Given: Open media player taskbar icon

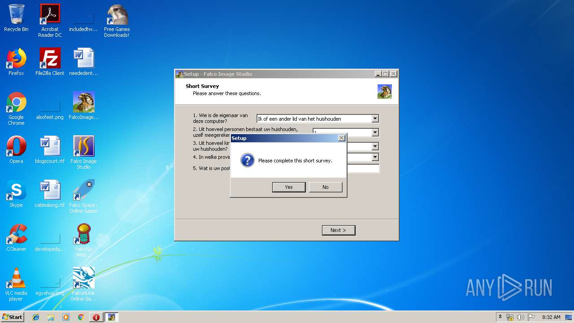Looking at the screenshot, I should click(66, 317).
